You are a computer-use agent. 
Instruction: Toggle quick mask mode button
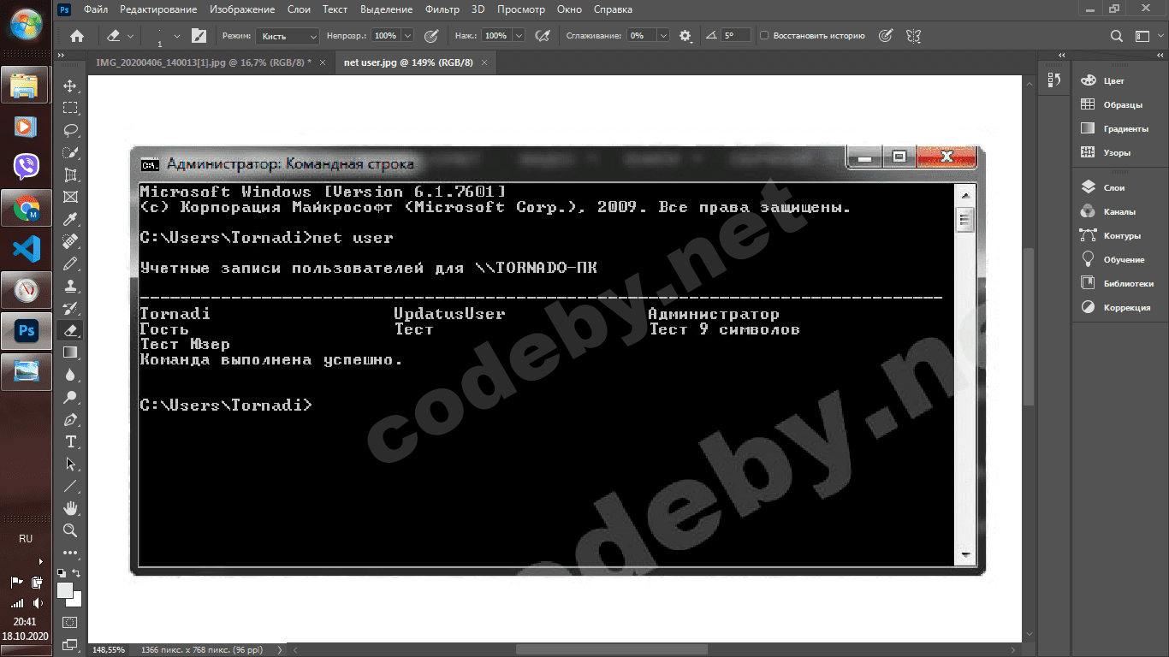click(x=71, y=623)
